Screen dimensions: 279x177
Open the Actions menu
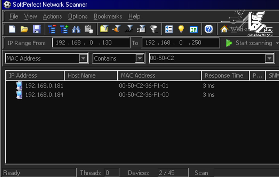tap(52, 17)
